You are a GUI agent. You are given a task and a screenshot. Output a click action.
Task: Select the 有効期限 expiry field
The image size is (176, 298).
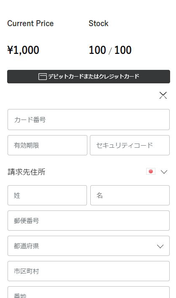[47, 145]
